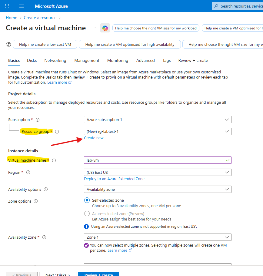
Task: Switch to the Disks tab
Action: click(x=32, y=61)
